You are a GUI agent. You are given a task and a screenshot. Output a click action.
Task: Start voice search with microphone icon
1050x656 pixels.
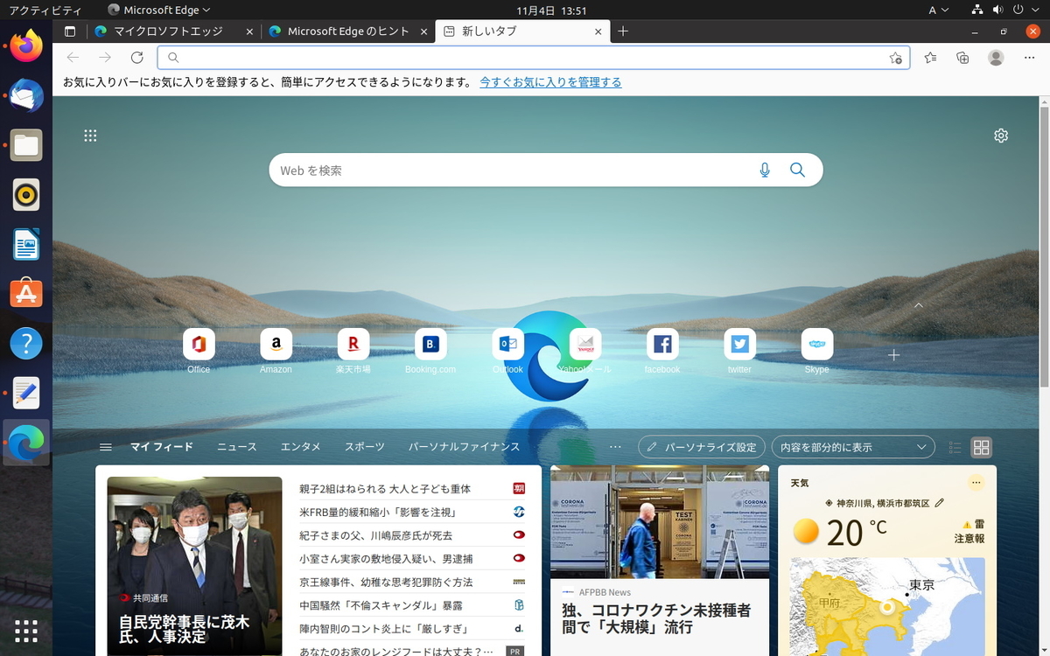[x=765, y=171]
